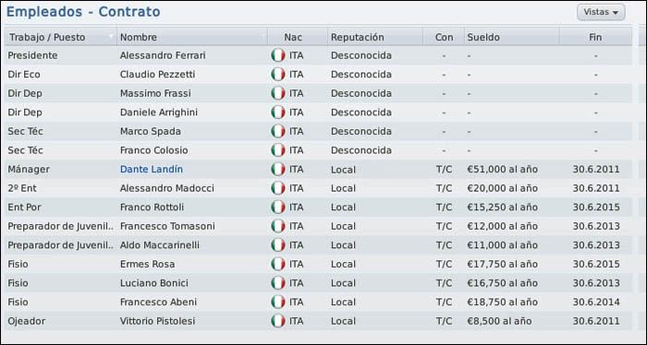
Task: Click the flag icon beside Franco Rottoli
Action: (278, 207)
